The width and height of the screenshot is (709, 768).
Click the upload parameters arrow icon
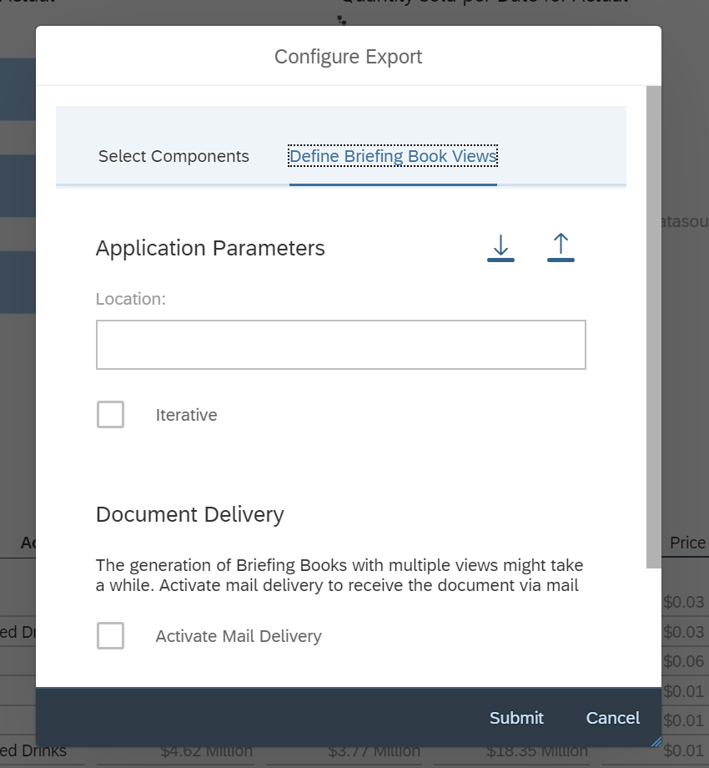tap(561, 248)
